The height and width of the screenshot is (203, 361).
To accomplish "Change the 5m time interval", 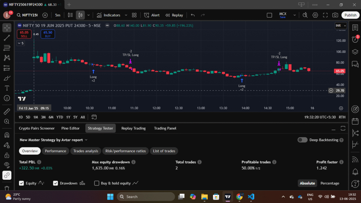I will [x=57, y=15].
